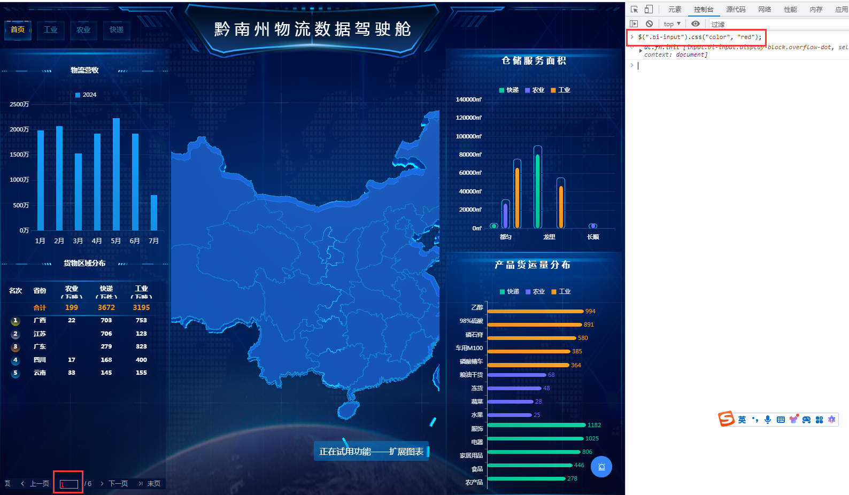849x495 pixels.
Task: Click the 广西 row in 货物区域分布 table
Action: coord(84,320)
